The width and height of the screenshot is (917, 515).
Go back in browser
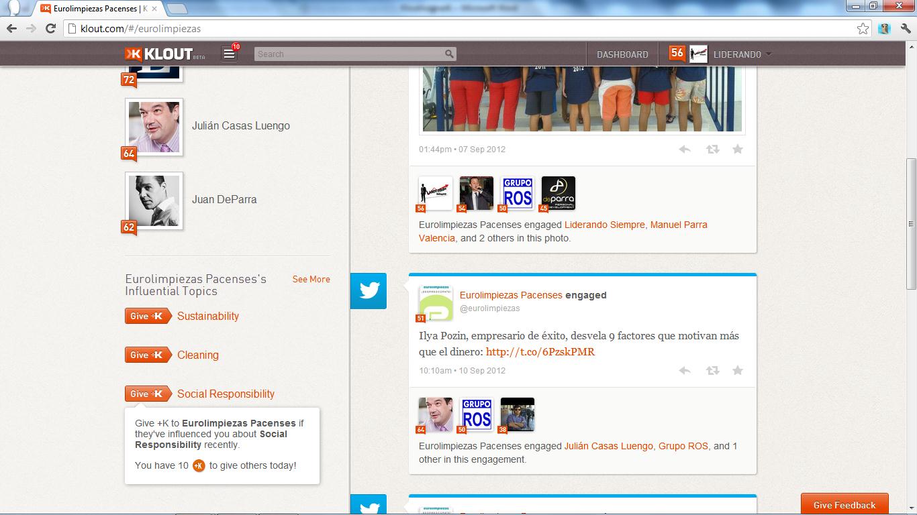tap(11, 28)
